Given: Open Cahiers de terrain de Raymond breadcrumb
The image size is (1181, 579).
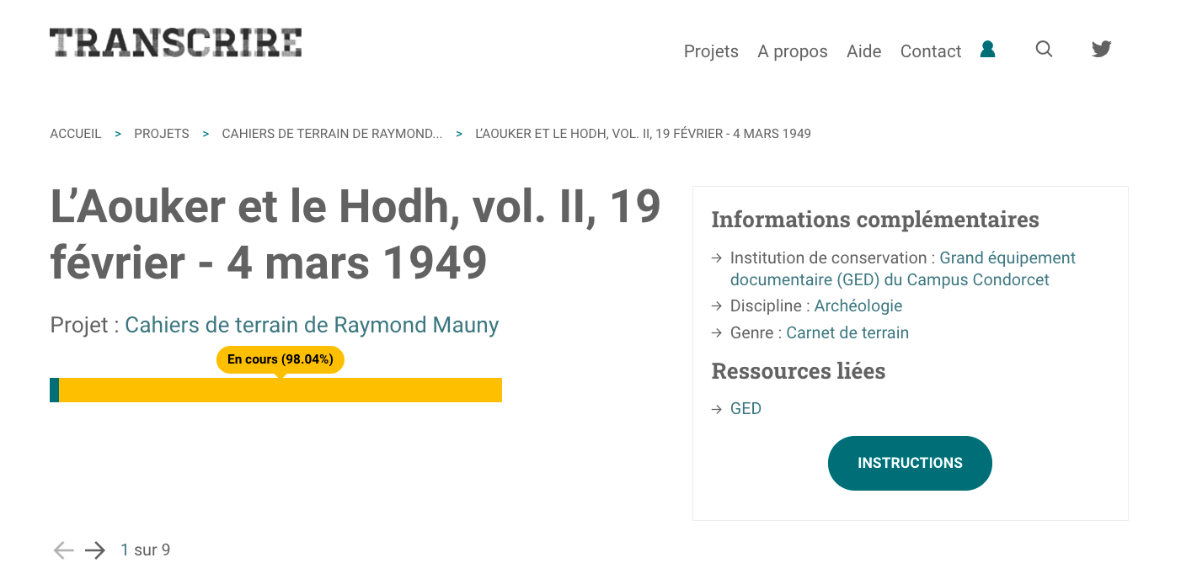Looking at the screenshot, I should coord(332,134).
